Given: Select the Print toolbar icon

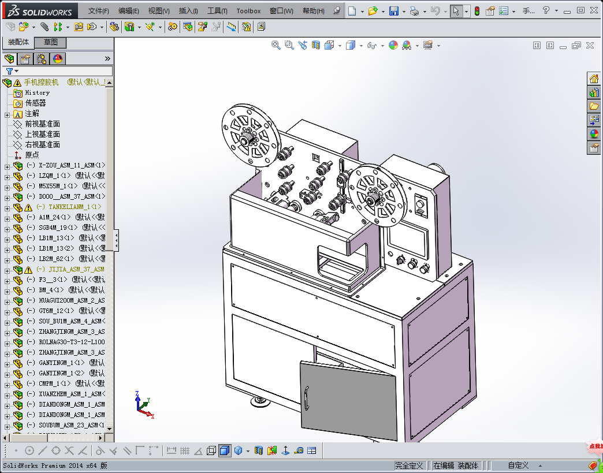Looking at the screenshot, I should click(414, 11).
